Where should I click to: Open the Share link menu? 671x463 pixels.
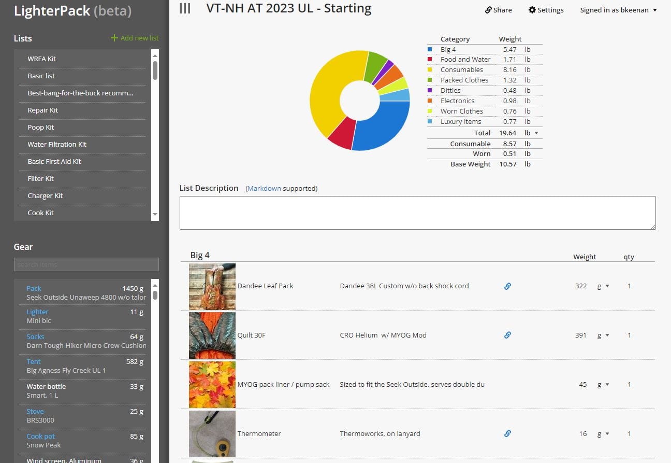(498, 10)
